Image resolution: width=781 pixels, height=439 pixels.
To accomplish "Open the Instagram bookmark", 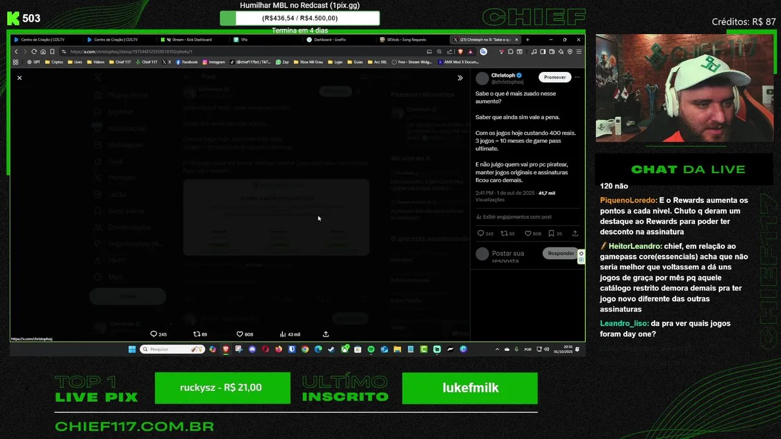I will [214, 62].
